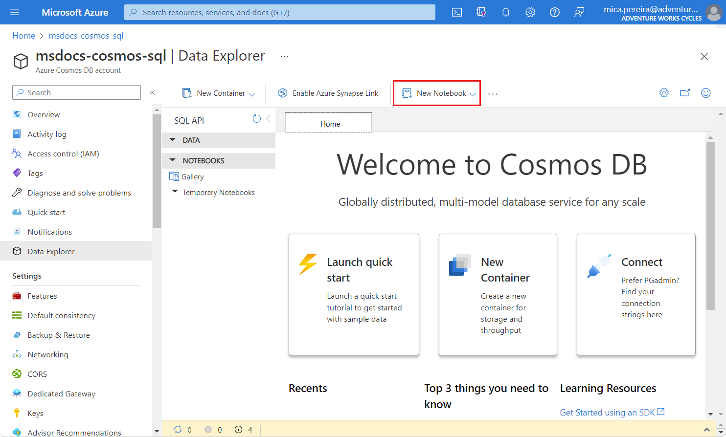Click the msdocs-cosmos-sql breadcrumb link

click(86, 36)
